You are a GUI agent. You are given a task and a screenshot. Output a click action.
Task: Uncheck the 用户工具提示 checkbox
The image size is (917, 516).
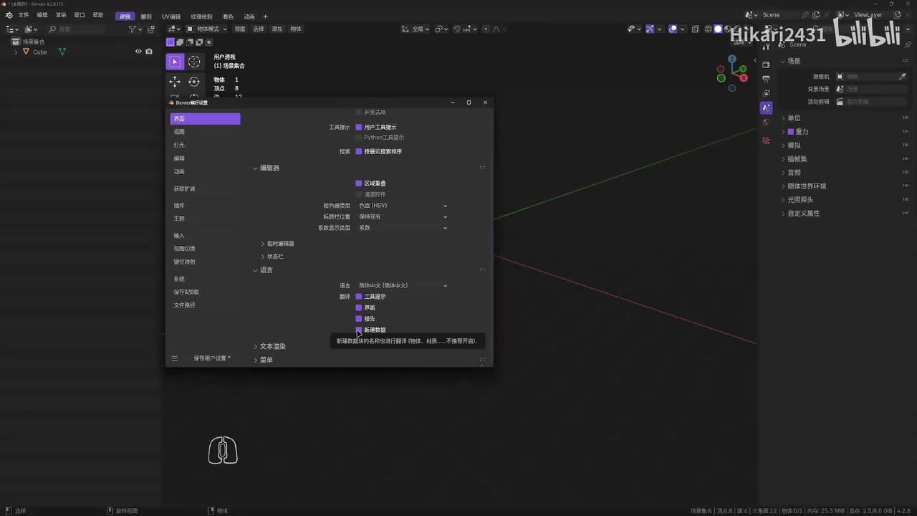click(359, 128)
